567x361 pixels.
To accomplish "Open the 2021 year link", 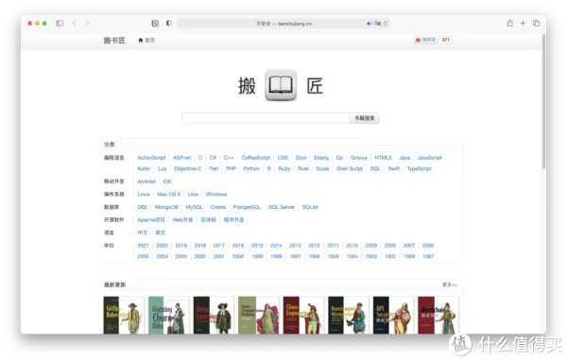I will tap(144, 246).
